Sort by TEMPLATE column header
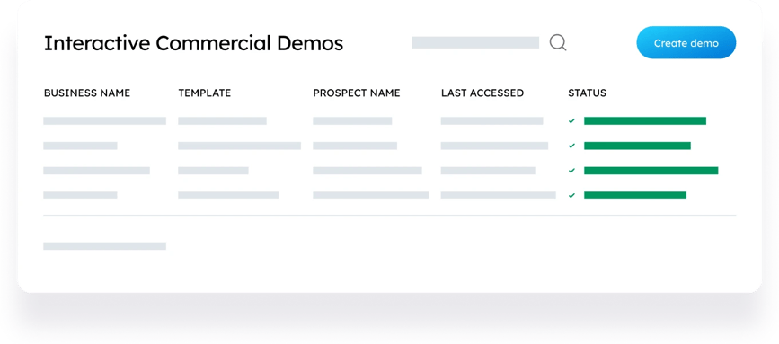779x344 pixels. point(205,93)
